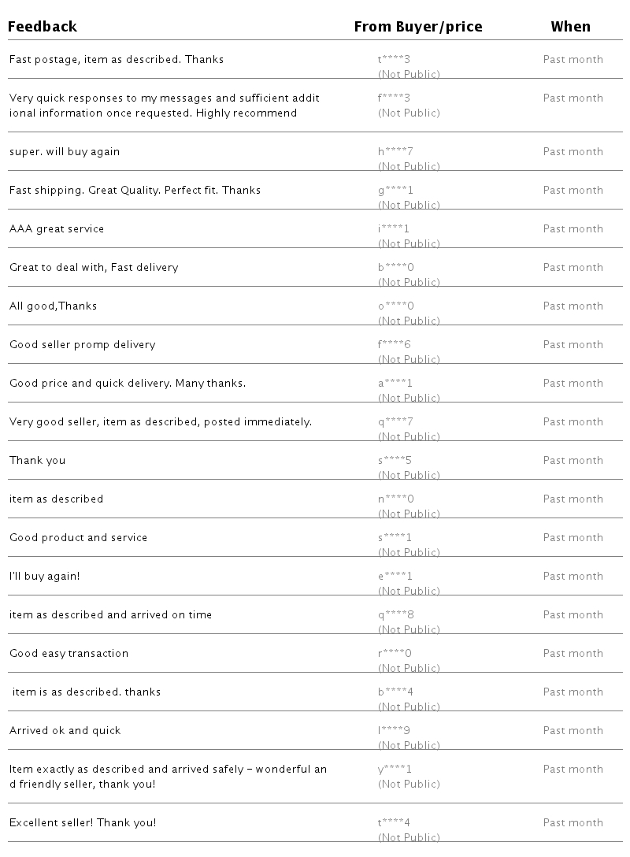Select buyer e****1 username
The width and height of the screenshot is (630, 857).
(395, 577)
